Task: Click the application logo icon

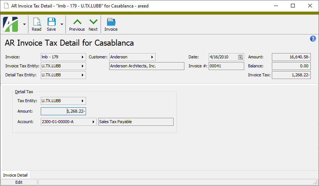Action: click(x=11, y=24)
